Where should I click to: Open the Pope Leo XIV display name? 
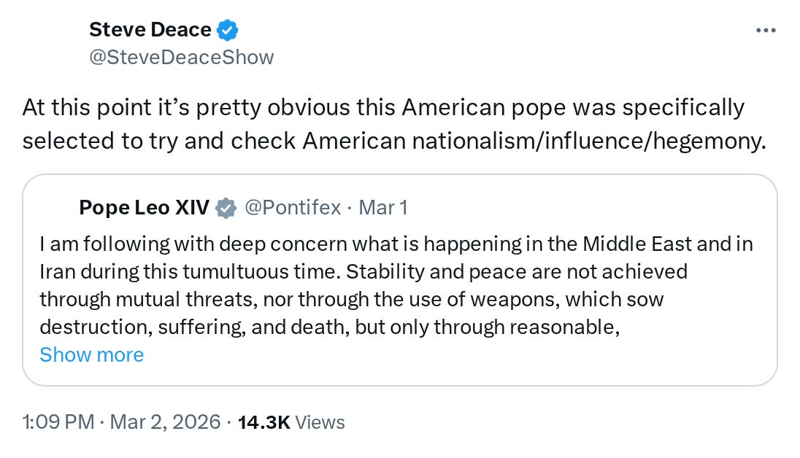click(144, 208)
